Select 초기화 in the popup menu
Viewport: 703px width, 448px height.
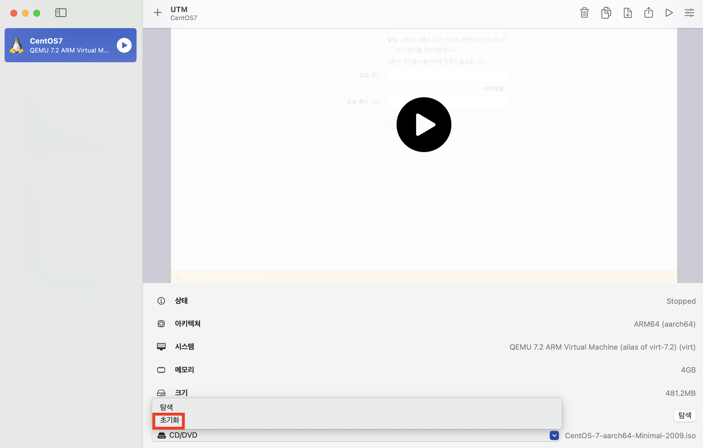click(x=169, y=420)
